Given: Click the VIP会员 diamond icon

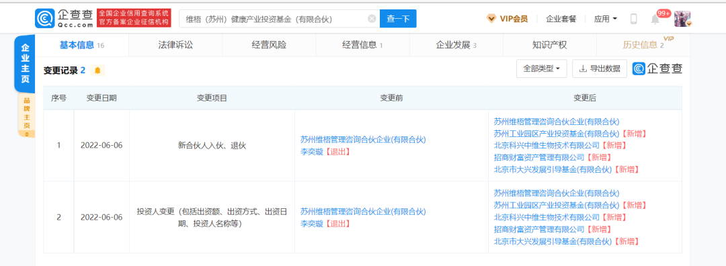Looking at the screenshot, I should tap(491, 19).
